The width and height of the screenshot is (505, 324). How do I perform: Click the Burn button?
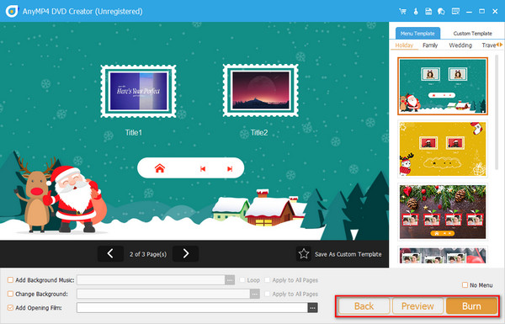(471, 306)
